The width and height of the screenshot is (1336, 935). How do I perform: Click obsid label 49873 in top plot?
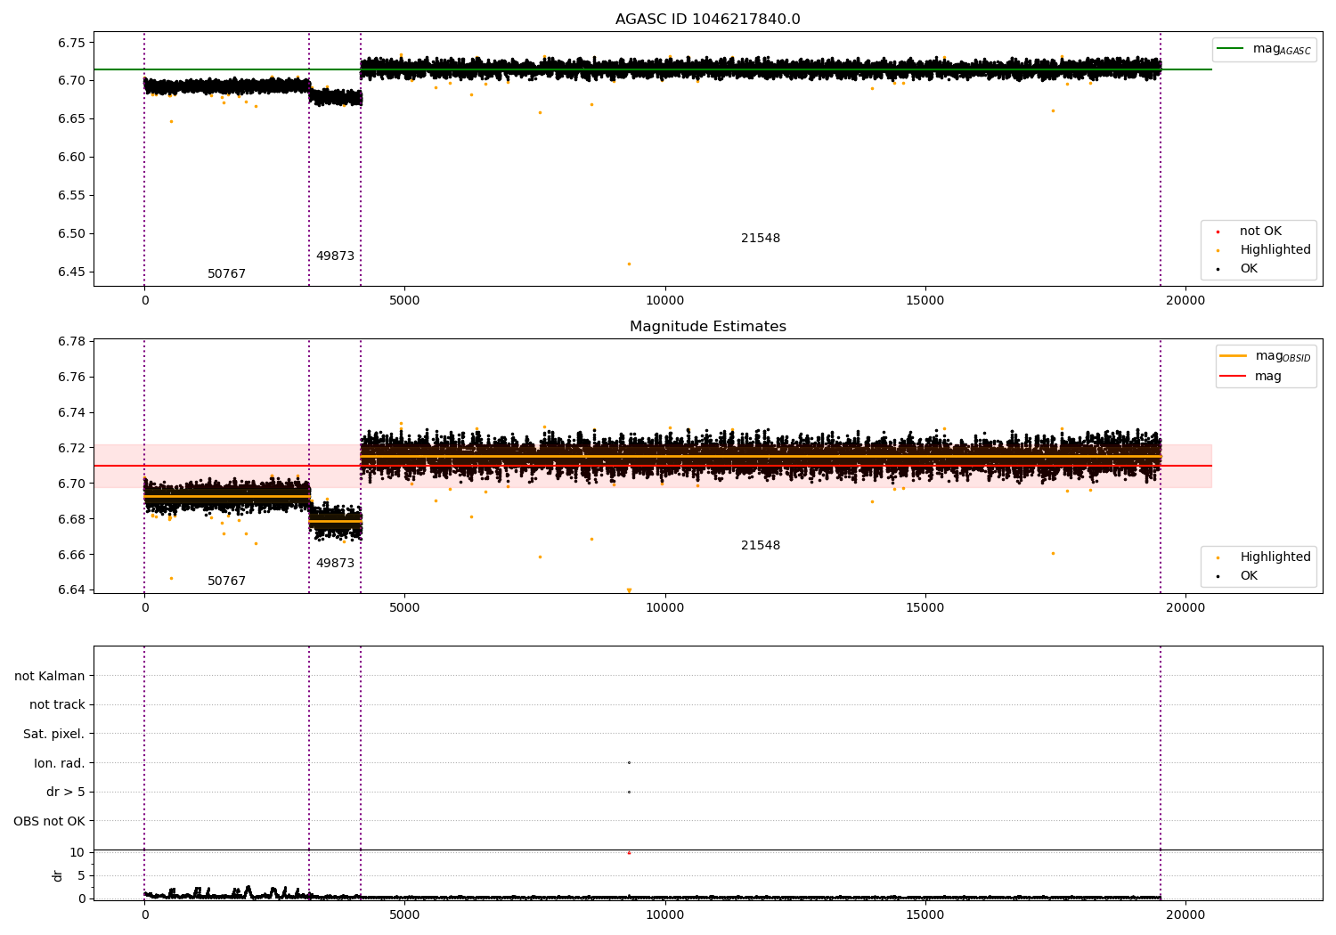[335, 256]
